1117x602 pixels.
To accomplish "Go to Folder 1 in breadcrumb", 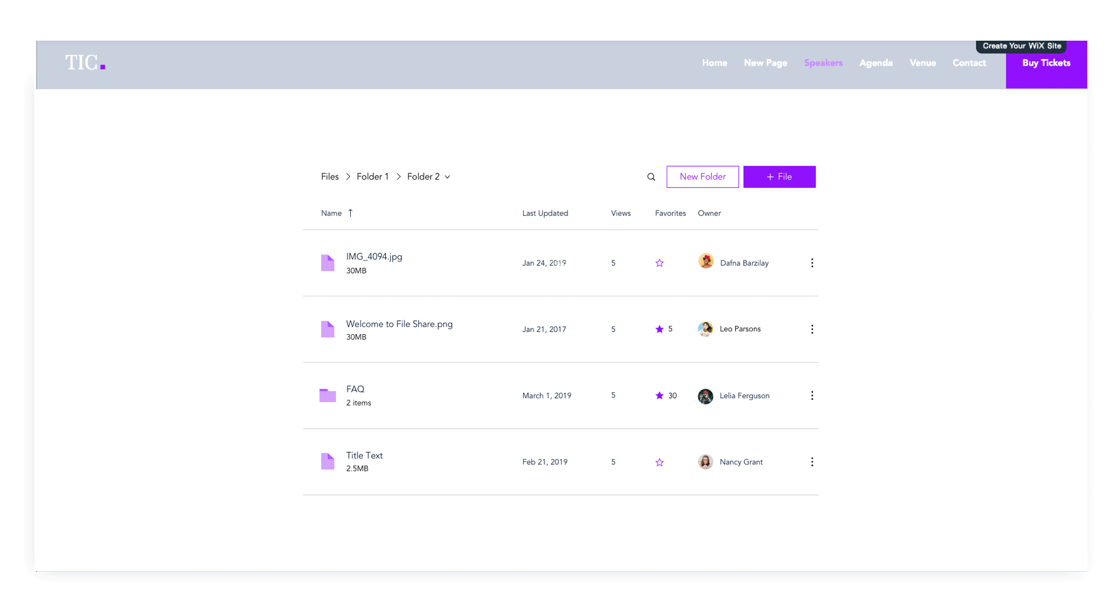I will (x=372, y=177).
